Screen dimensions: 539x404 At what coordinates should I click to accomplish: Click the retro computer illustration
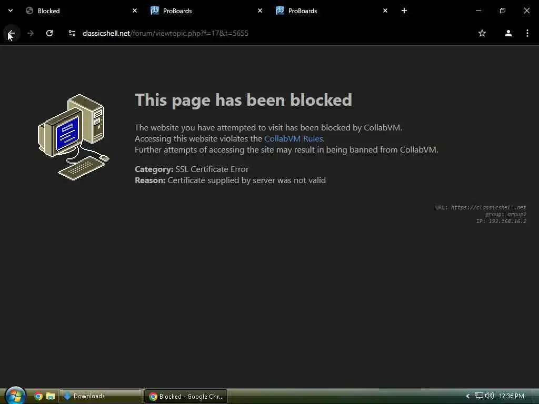73,137
